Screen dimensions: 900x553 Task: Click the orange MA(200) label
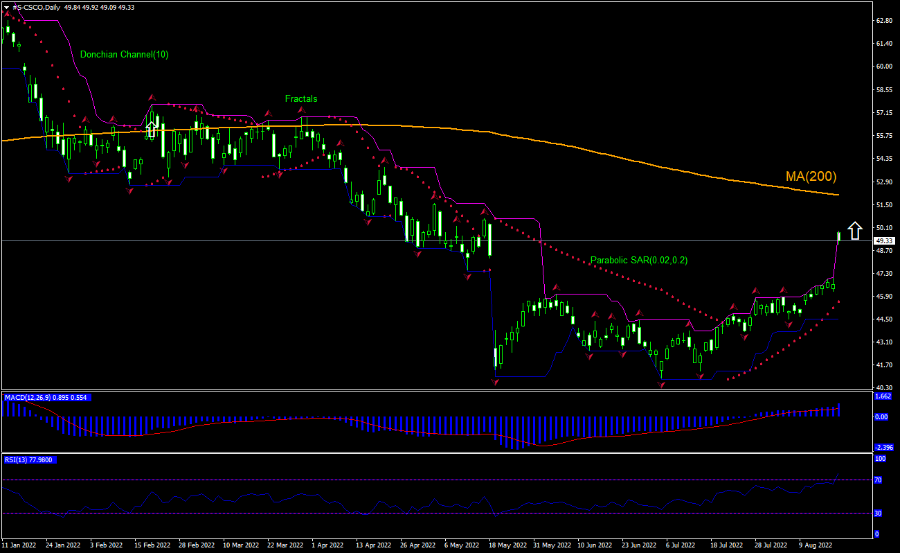[811, 177]
